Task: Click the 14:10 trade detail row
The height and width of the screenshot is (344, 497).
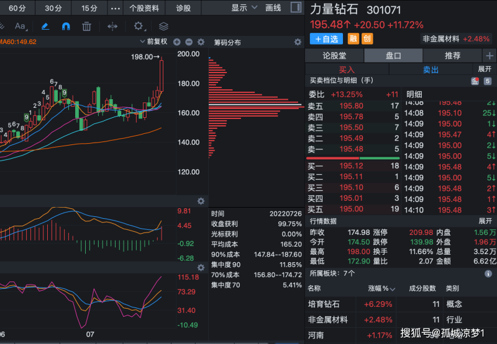Action: click(449, 210)
